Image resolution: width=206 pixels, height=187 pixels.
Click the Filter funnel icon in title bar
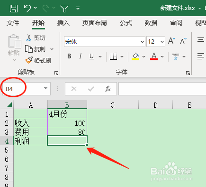pyautogui.click(x=64, y=8)
